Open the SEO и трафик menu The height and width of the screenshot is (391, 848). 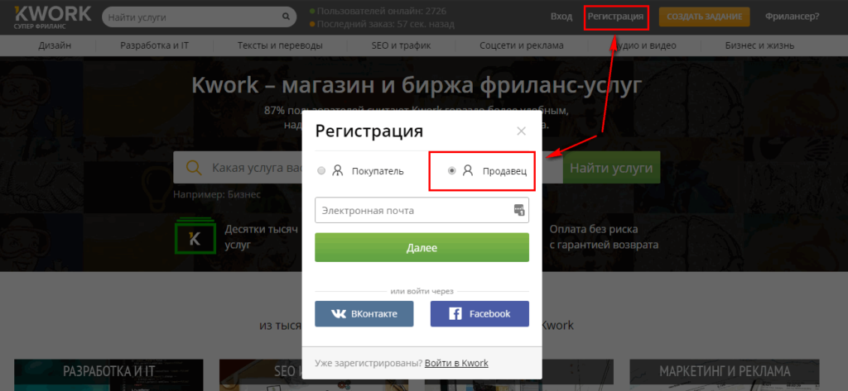point(402,46)
